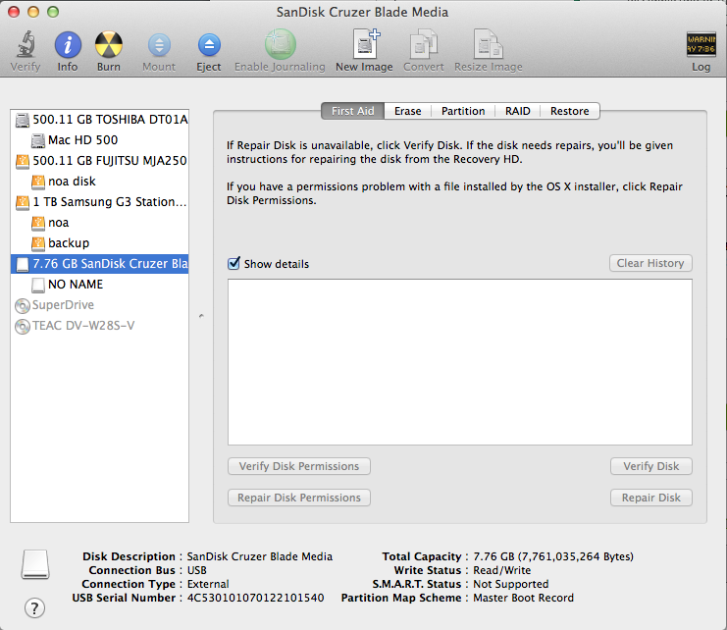This screenshot has width=727, height=630.
Task: Click the Verify Disk Permissions button
Action: (x=299, y=466)
